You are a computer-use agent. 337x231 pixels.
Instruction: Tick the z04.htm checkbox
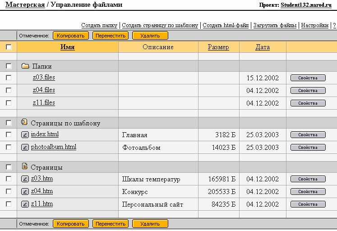pyautogui.click(x=9, y=191)
